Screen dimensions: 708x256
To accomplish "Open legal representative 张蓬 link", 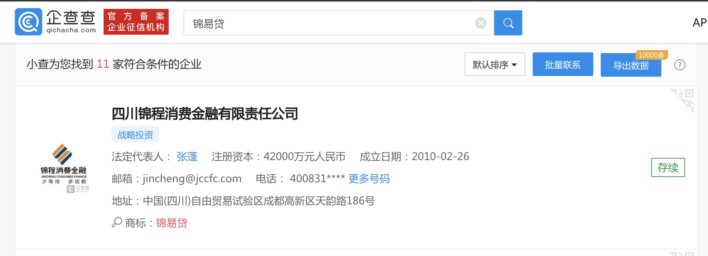I will pyautogui.click(x=187, y=157).
